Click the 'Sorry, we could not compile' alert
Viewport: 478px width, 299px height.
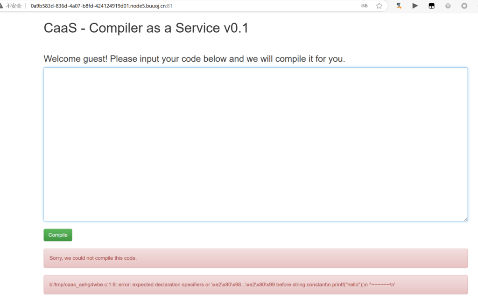coord(255,258)
